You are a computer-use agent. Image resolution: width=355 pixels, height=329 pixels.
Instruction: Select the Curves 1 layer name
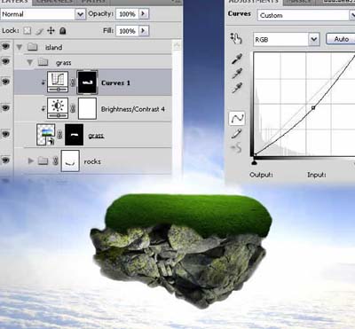pyautogui.click(x=115, y=83)
